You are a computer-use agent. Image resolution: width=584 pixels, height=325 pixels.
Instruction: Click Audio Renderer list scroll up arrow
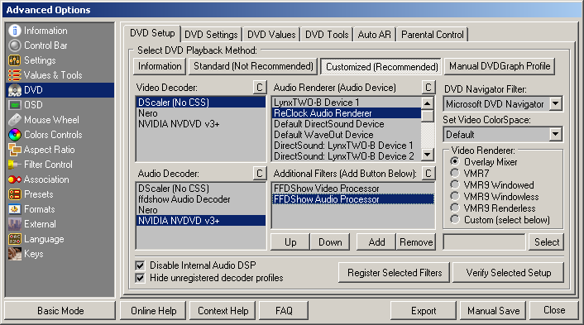point(428,103)
